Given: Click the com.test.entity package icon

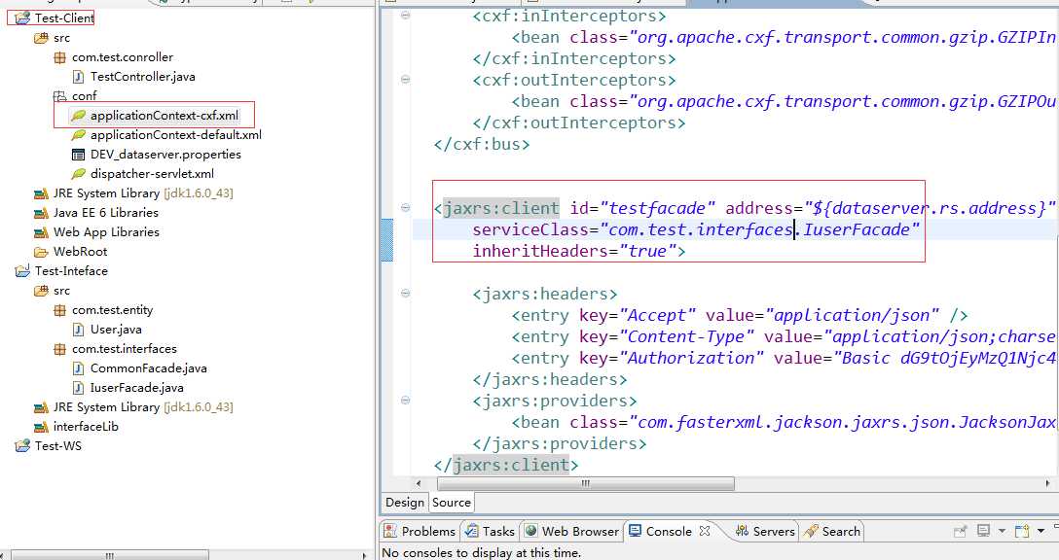Looking at the screenshot, I should 59,310.
